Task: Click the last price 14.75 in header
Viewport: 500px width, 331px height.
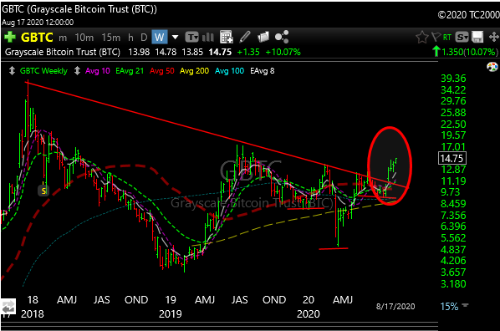Action: (x=220, y=52)
